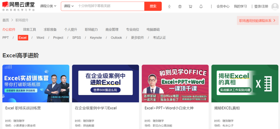
Task: Open the 揭秘EXCEL真相 title
Action: [227, 108]
